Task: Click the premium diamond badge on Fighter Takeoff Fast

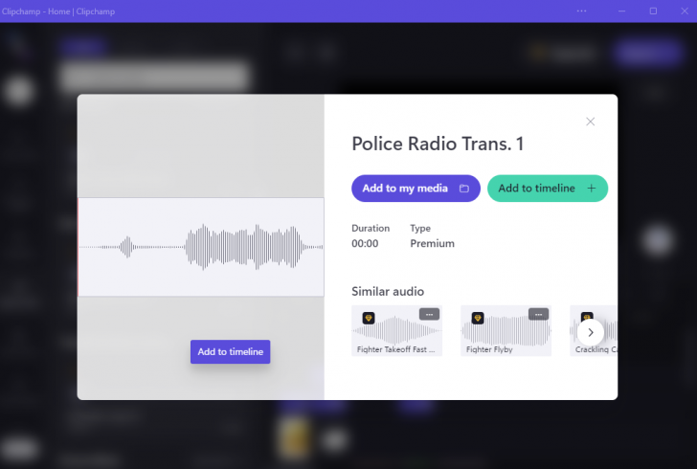Action: pyautogui.click(x=369, y=318)
